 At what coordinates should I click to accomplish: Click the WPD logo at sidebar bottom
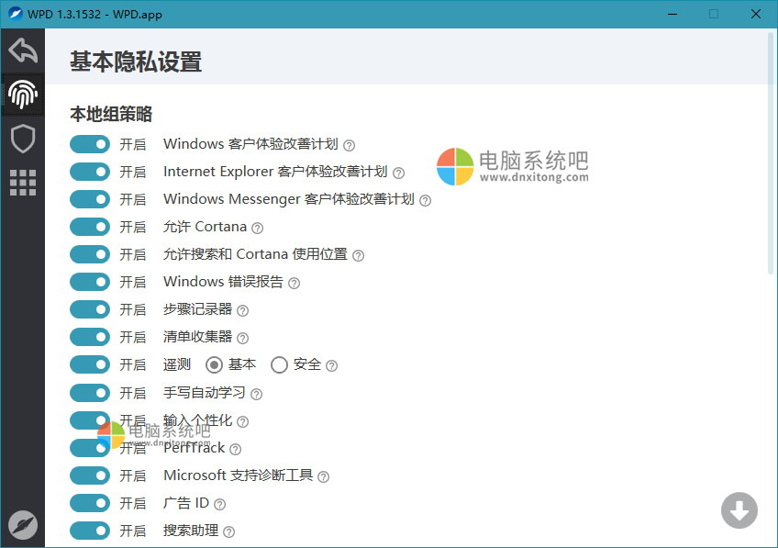[x=23, y=525]
